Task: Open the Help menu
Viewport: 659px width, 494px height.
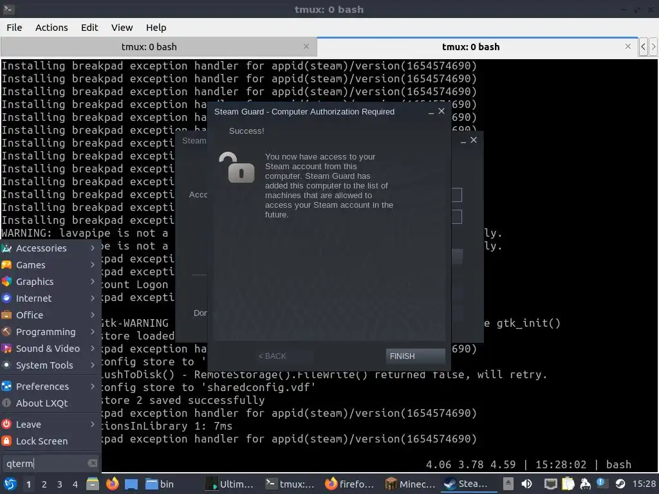Action: 156,27
